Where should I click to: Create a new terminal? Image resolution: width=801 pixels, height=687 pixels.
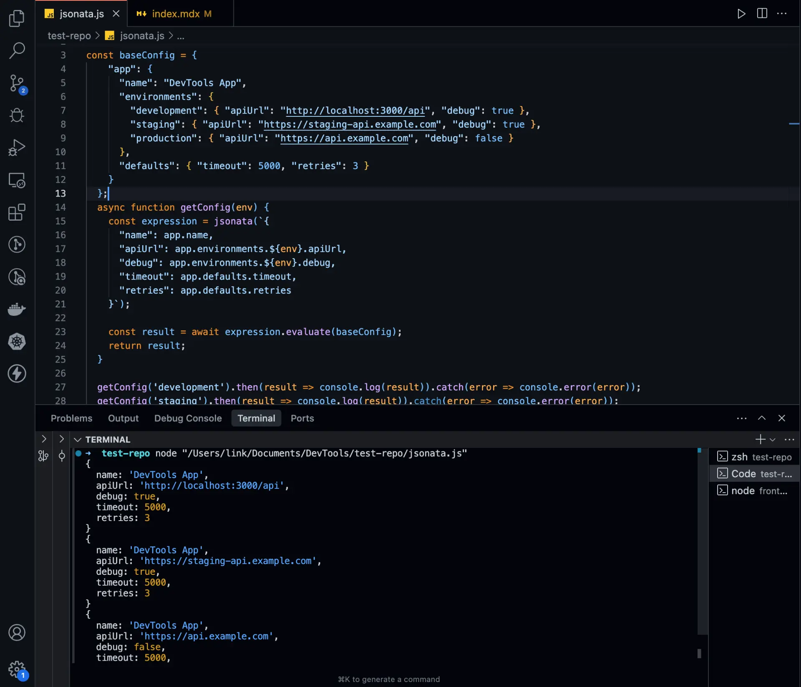760,439
